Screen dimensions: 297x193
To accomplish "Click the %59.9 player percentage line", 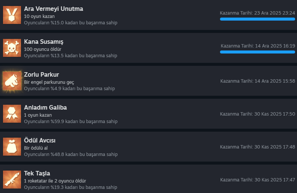I will [71, 121].
